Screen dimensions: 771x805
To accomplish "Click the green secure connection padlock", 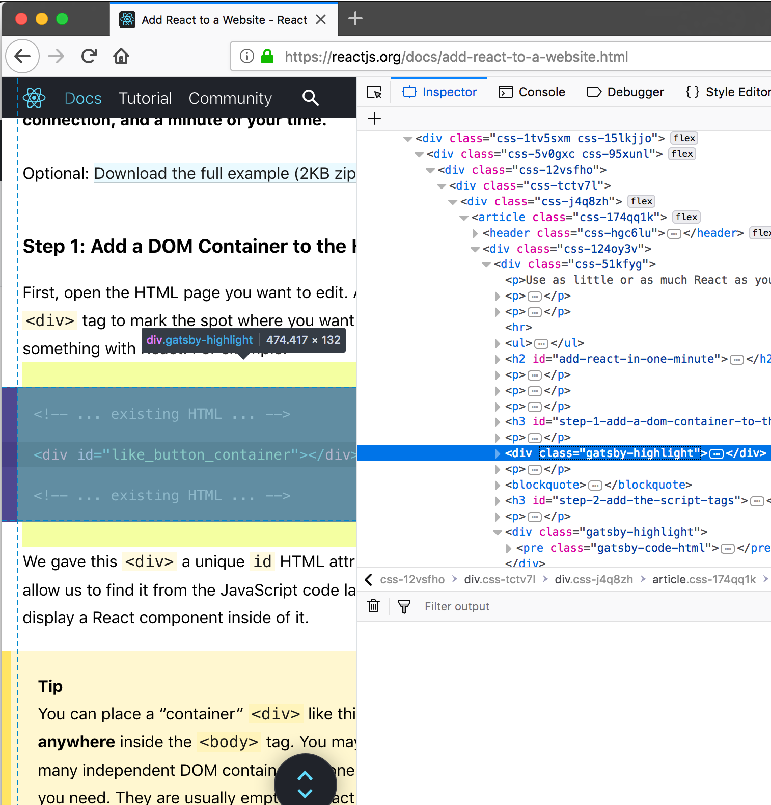I will tap(267, 56).
